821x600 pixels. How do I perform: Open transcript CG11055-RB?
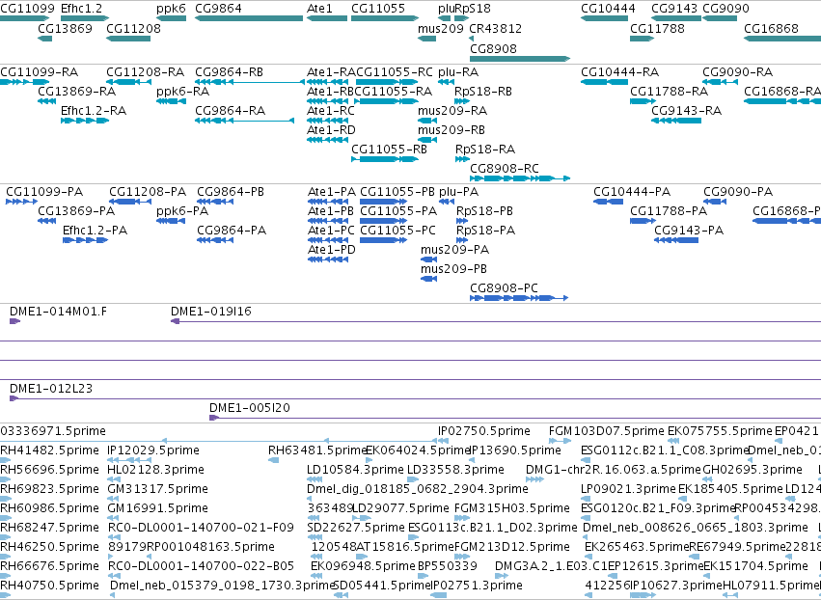point(385,158)
